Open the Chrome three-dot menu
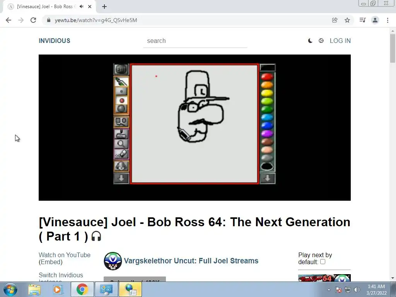 [x=387, y=20]
